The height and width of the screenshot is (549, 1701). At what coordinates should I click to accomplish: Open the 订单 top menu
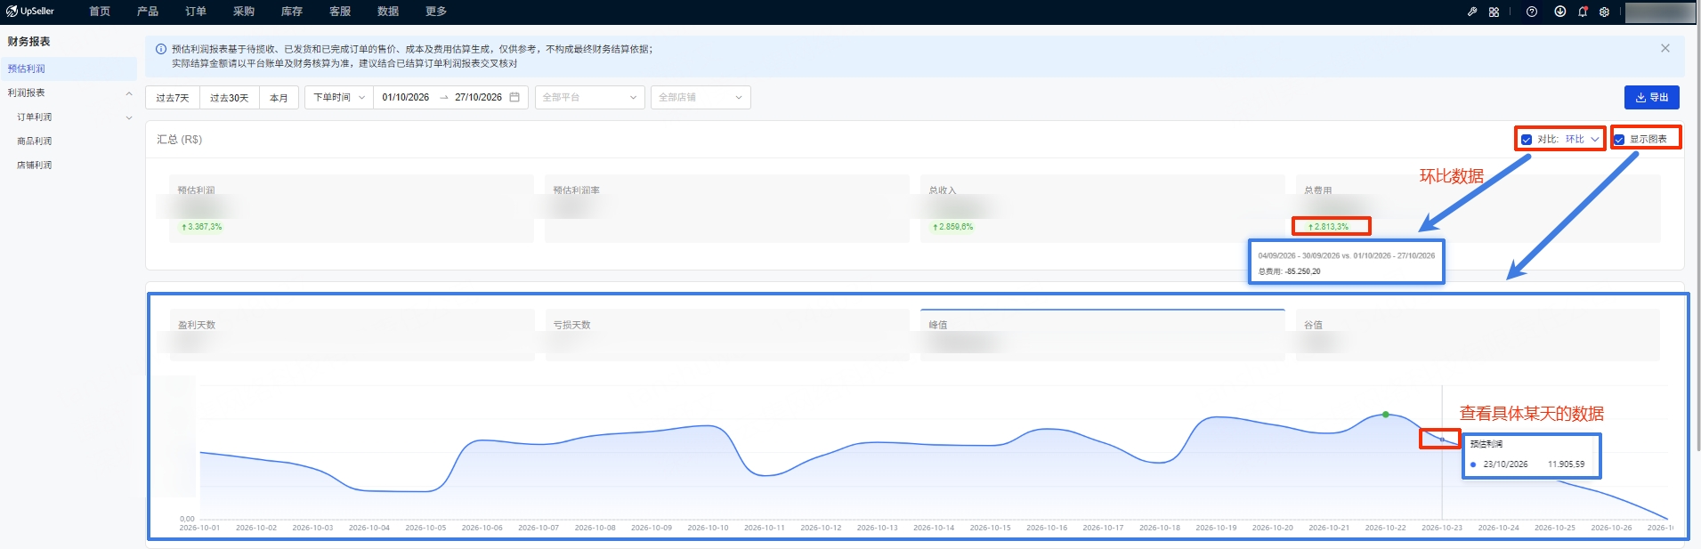click(196, 12)
